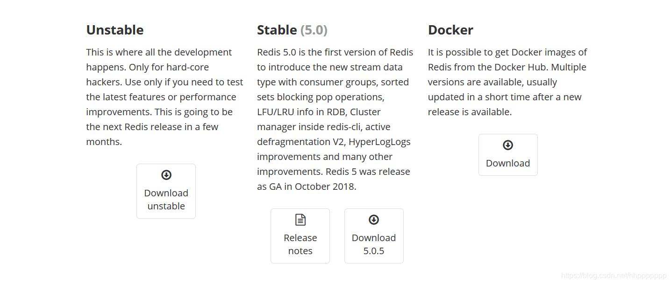The width and height of the screenshot is (671, 284).
Task: Click the "Redis 5.0 is the first version" line
Action: tap(335, 52)
